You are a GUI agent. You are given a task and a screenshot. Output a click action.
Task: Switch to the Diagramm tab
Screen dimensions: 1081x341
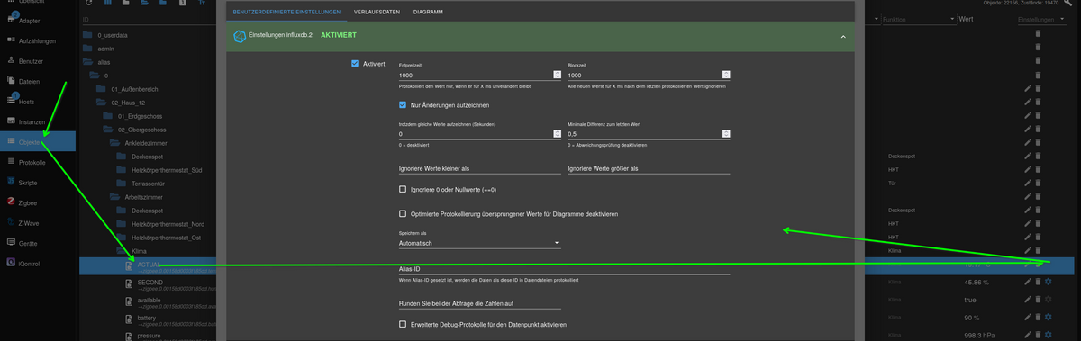pos(428,12)
